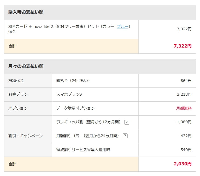The height and width of the screenshot is (176, 200).
Task: Select the 家族割引サービス discount row text
Action: click(x=83, y=150)
